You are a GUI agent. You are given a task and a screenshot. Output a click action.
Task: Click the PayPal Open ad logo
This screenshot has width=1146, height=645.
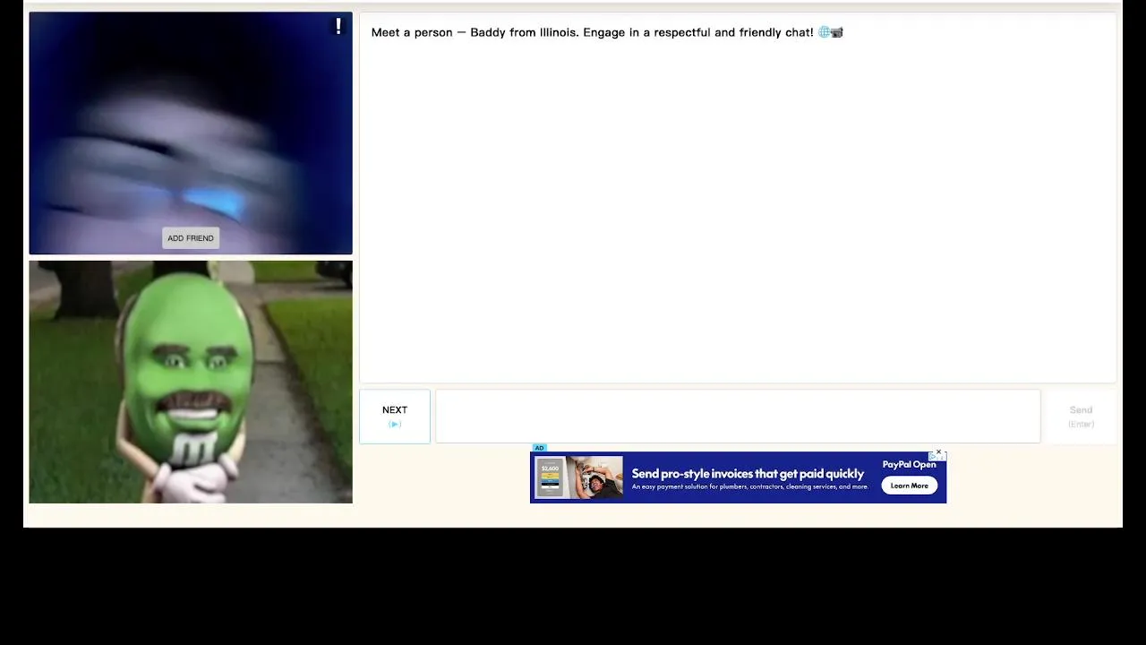tap(909, 464)
